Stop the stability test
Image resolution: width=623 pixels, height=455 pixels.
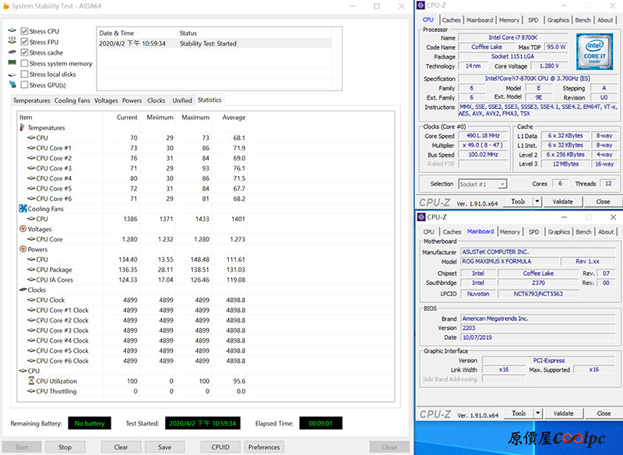click(65, 447)
